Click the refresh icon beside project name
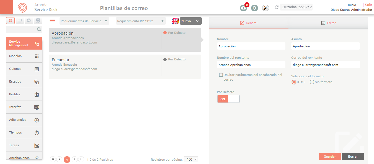Viewport: 374px width, 164px height. point(276,7)
